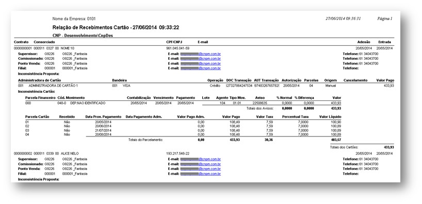Click the 'Parcela Financeiro' column header

click(x=40, y=98)
